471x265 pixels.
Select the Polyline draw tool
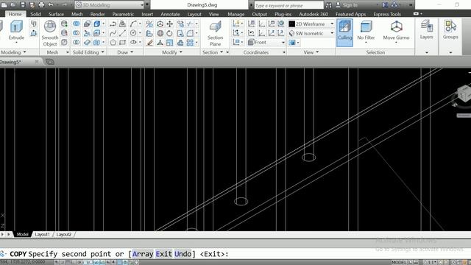[113, 24]
